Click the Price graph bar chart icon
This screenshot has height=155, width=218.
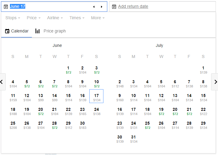point(38,31)
